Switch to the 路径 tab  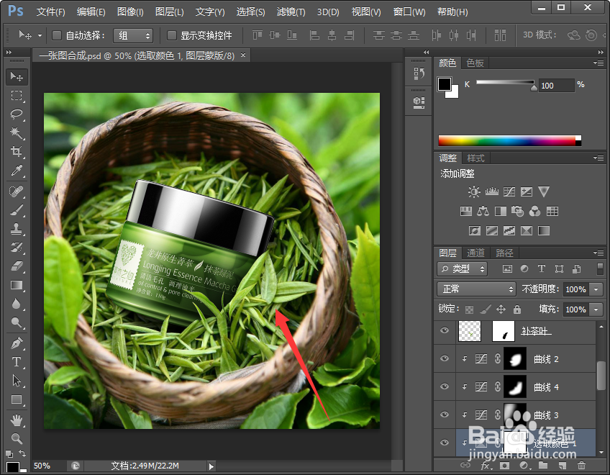[x=504, y=253]
